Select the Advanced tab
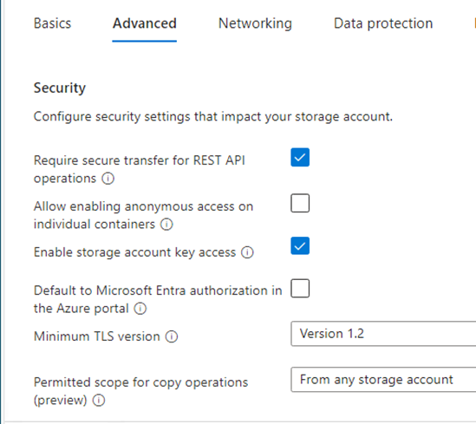Image resolution: width=476 pixels, height=424 pixels. pos(145,23)
